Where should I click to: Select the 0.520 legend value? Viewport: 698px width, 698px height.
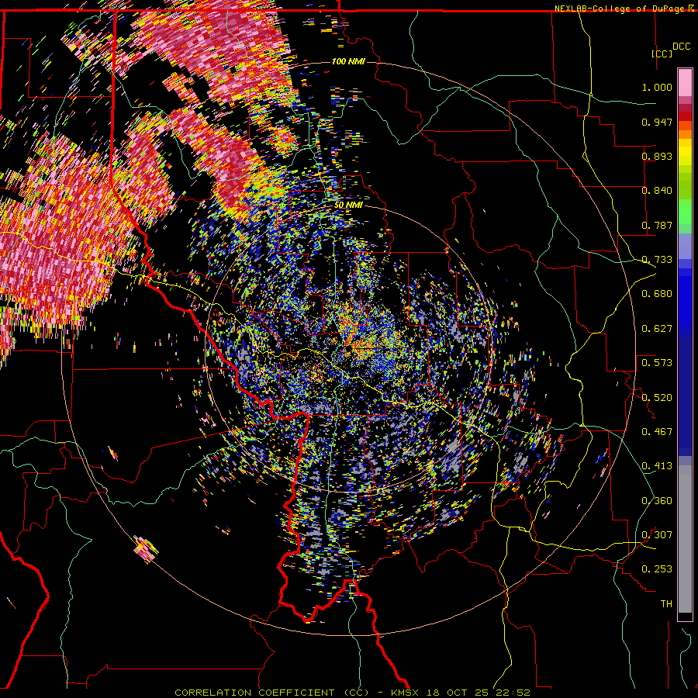[x=657, y=398]
